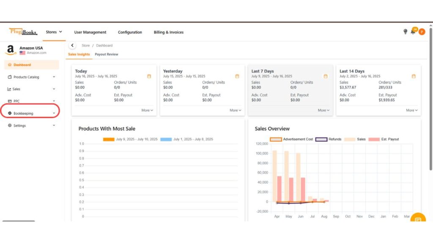The height and width of the screenshot is (243, 433).
Task: Click the back arrow beside breadcrumb
Action: 72,46
